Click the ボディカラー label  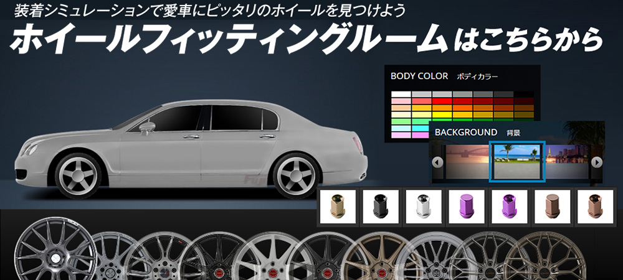point(477,77)
